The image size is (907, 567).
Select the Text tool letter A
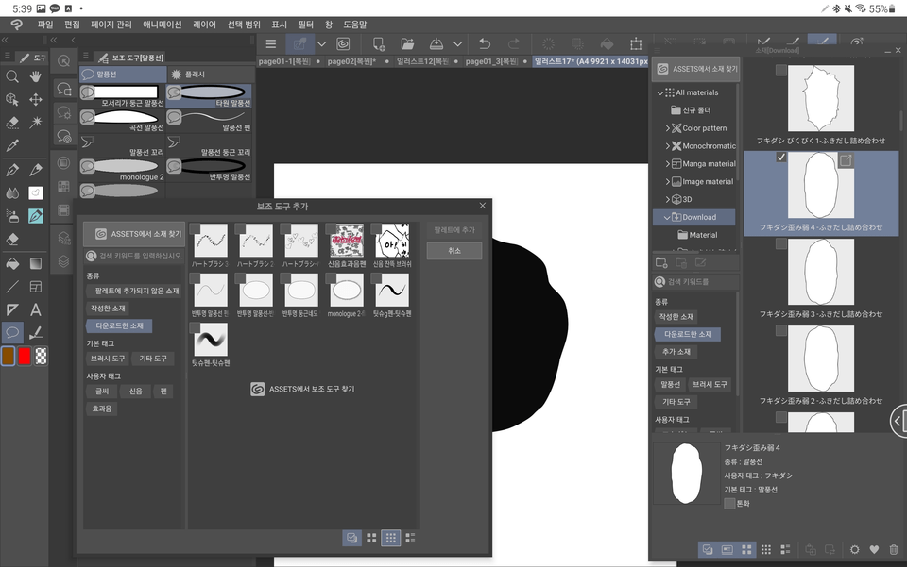(36, 310)
